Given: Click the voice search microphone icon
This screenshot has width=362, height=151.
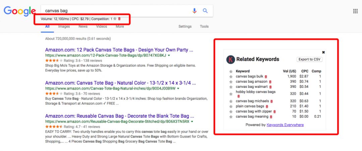Looking at the screenshot, I should coord(194,11).
